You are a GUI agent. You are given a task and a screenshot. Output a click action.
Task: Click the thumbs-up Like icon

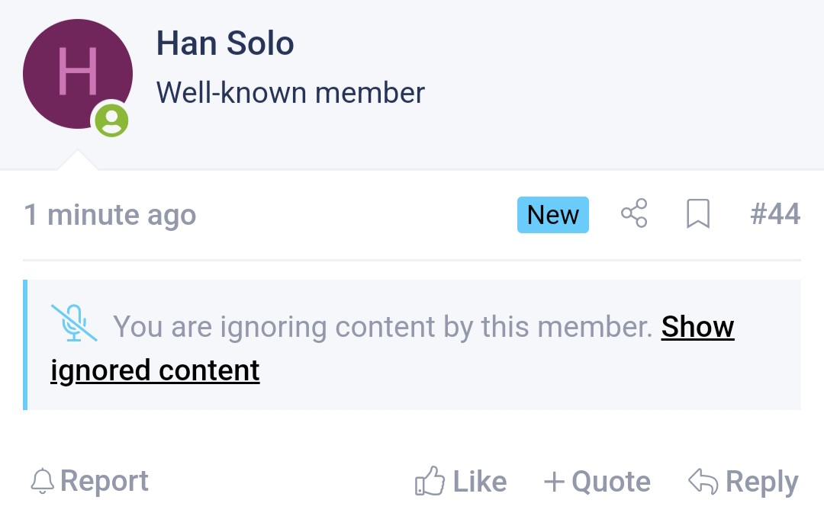coord(430,480)
